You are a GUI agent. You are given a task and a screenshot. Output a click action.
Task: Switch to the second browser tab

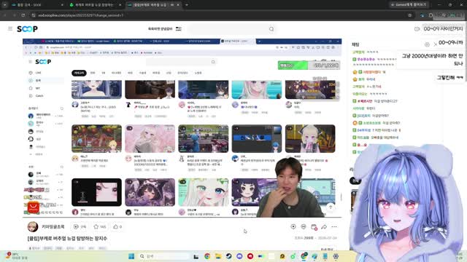[95, 5]
